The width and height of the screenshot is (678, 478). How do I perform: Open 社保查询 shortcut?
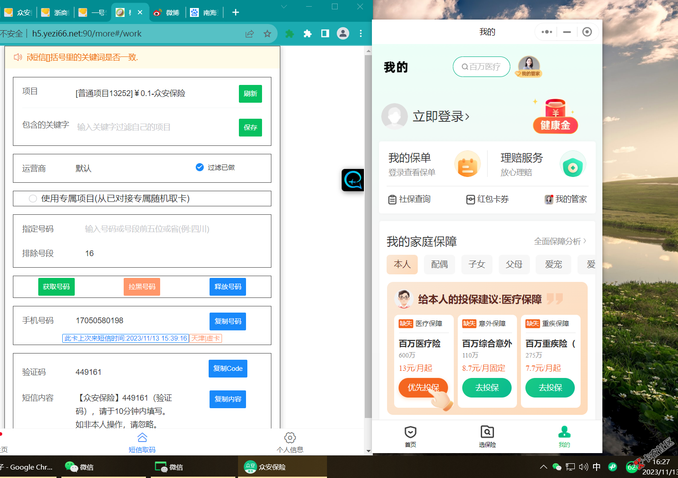tap(410, 199)
